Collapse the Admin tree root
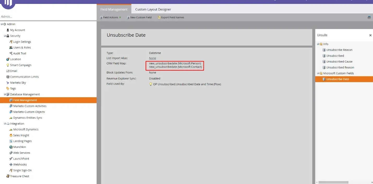This screenshot has width=373, height=184. point(2,24)
